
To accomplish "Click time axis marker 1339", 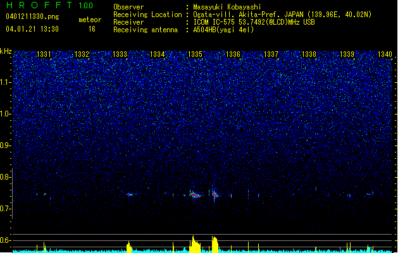I will (x=347, y=54).
